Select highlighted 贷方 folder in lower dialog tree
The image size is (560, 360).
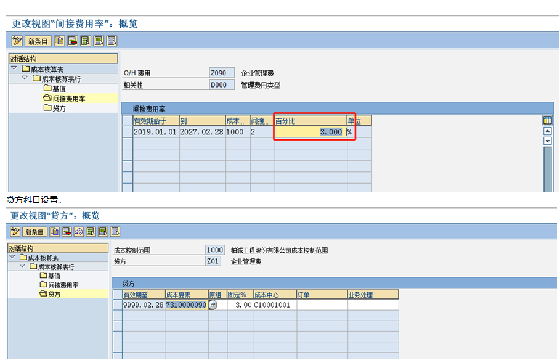(50, 294)
